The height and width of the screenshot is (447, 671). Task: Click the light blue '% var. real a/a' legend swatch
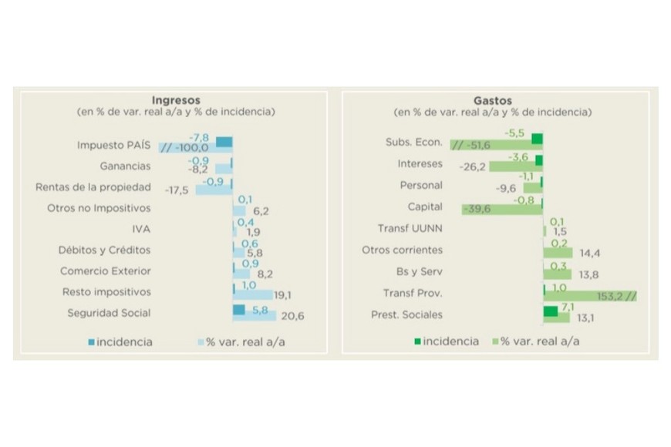coord(201,342)
